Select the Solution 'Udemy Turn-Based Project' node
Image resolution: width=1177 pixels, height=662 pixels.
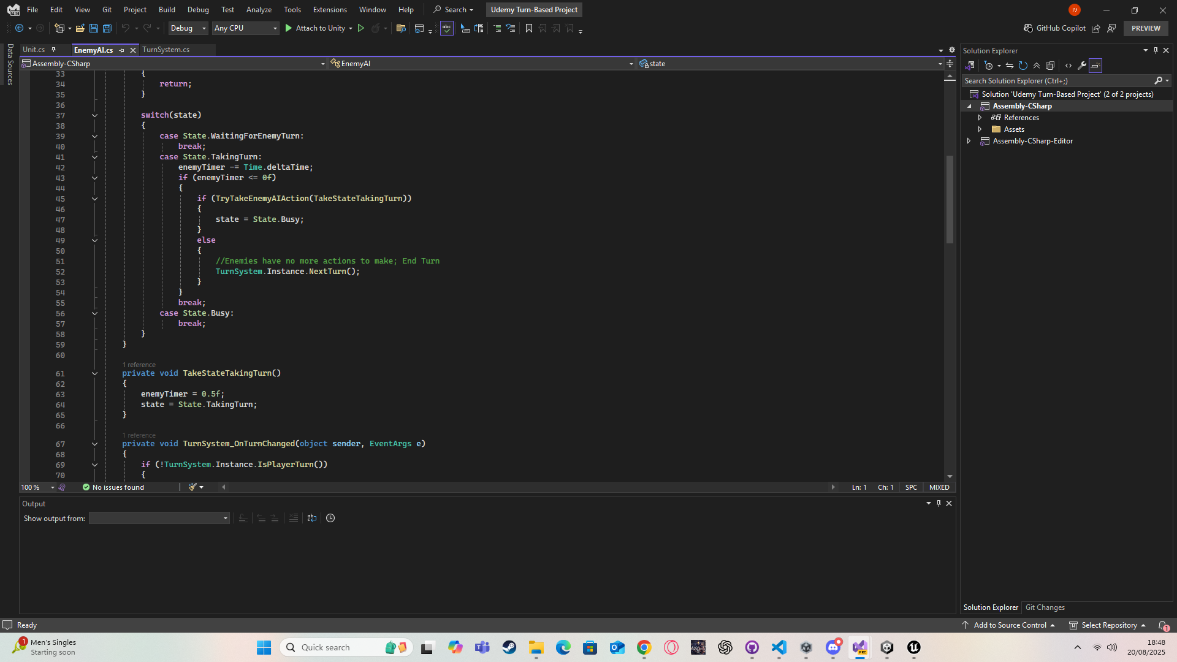(x=1067, y=94)
